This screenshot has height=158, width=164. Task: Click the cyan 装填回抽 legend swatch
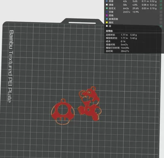[107, 19]
